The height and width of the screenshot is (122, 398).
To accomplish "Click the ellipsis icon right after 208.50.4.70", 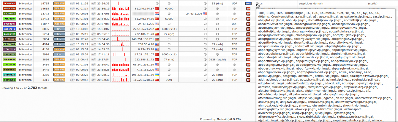I will [x=169, y=44].
